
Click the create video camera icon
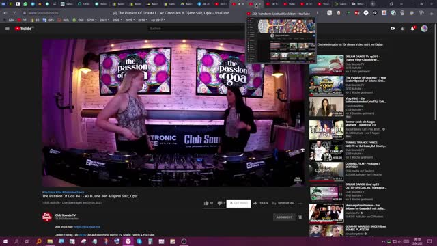393,29
